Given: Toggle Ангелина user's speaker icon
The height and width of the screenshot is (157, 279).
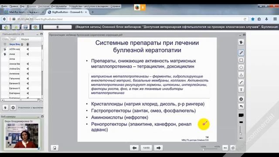Looking at the screenshot, I should [28, 74].
